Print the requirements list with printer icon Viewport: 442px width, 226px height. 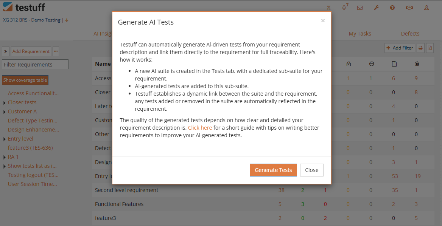click(x=420, y=48)
